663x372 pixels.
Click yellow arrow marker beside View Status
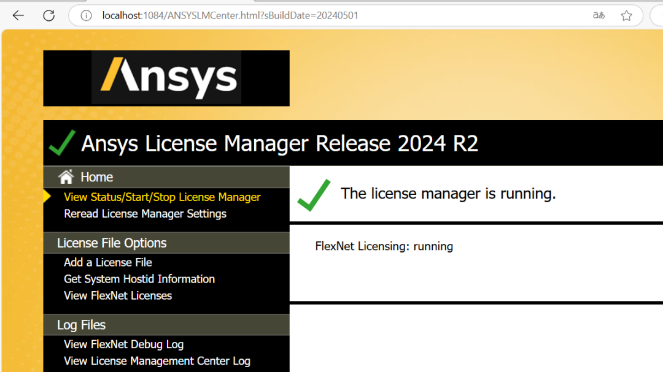click(47, 196)
